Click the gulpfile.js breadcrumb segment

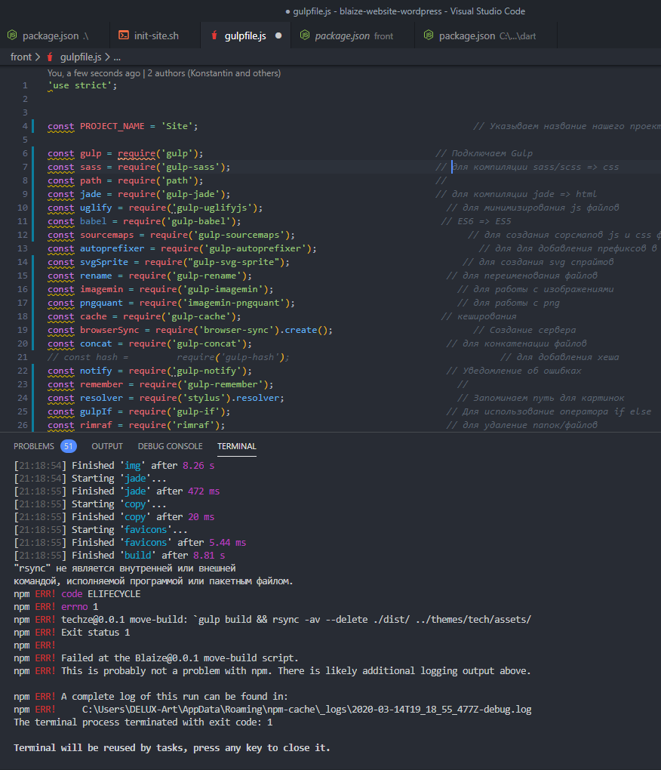81,57
